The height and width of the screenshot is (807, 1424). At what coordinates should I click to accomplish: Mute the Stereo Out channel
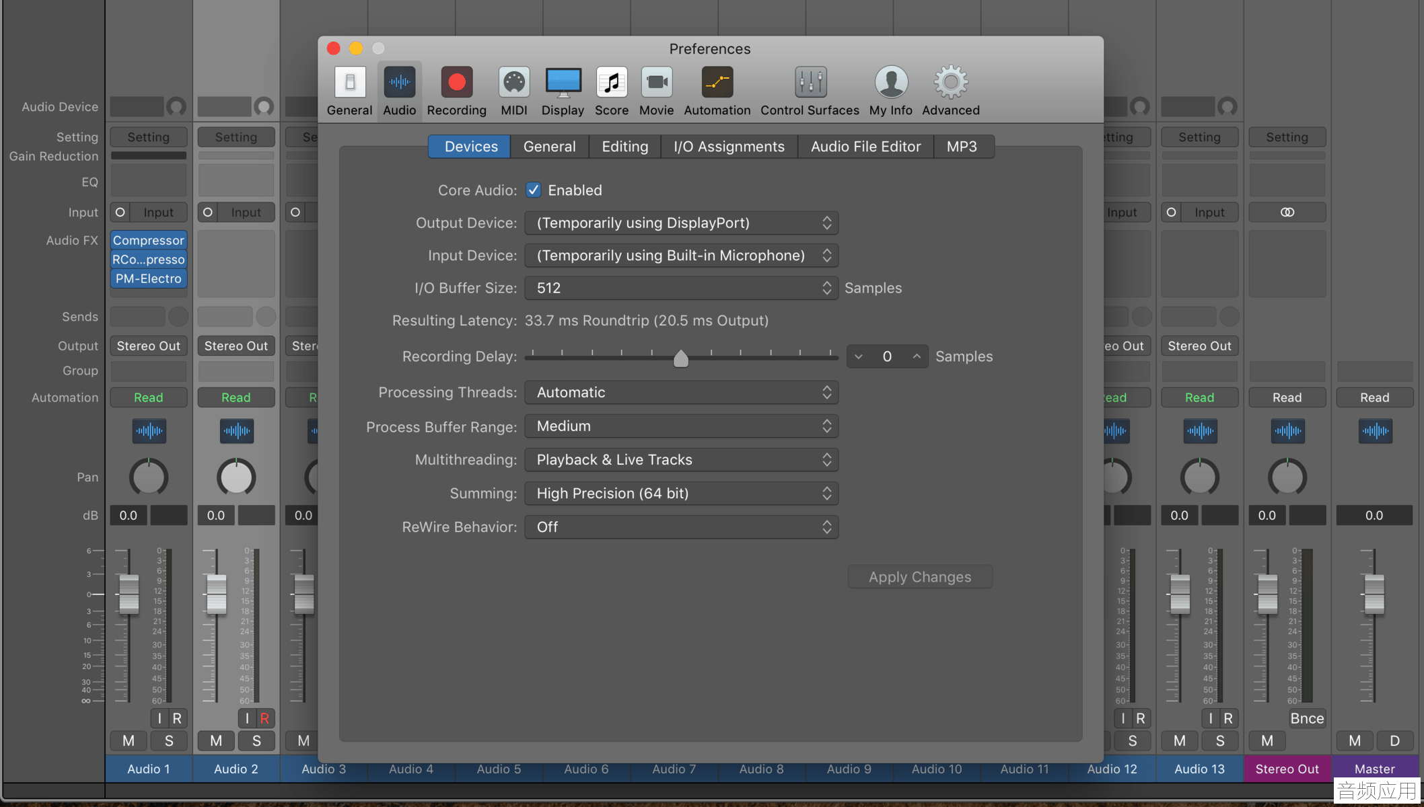[x=1267, y=740]
